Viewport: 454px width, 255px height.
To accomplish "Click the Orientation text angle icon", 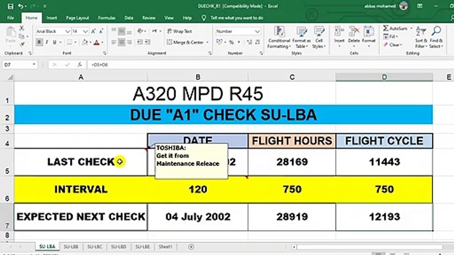I will click(140, 31).
